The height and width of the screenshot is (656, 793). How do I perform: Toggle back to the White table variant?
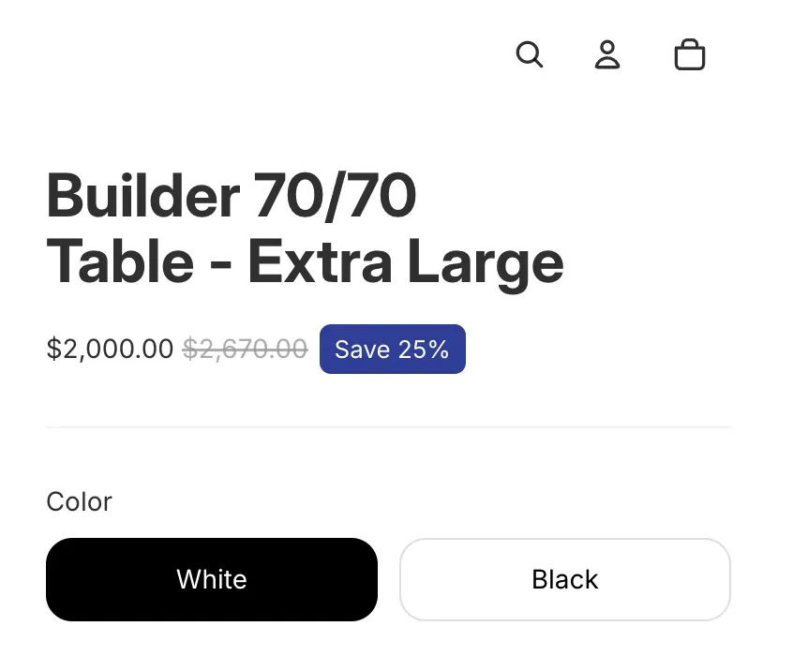[211, 579]
